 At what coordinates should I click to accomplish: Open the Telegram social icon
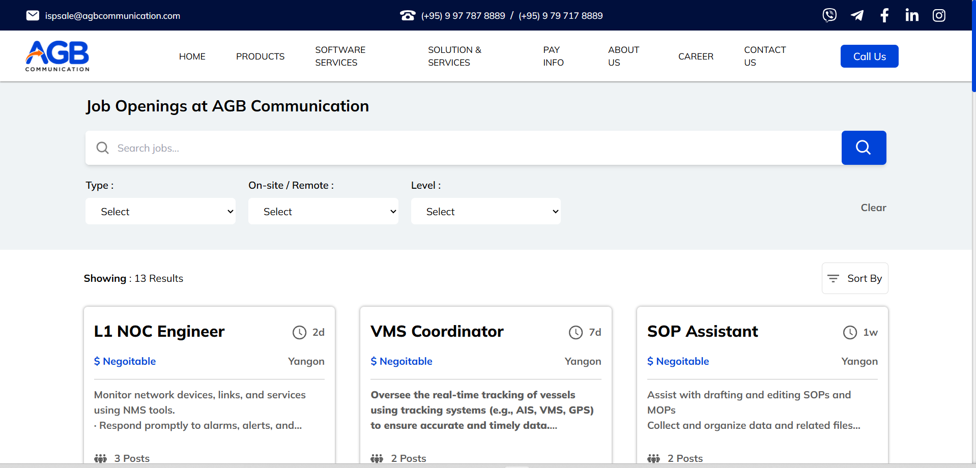click(x=857, y=15)
